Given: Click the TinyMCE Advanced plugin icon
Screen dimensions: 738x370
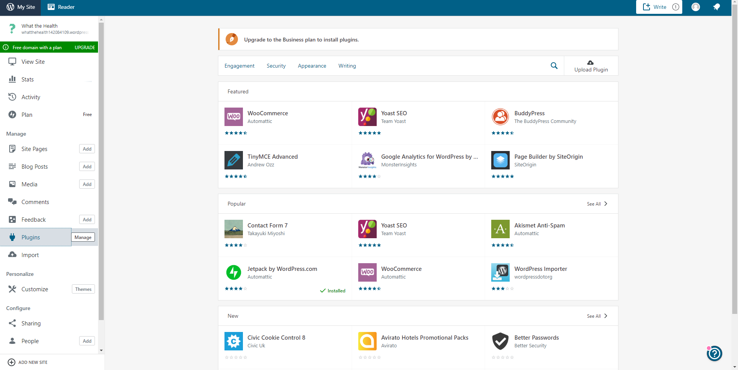Looking at the screenshot, I should point(234,160).
